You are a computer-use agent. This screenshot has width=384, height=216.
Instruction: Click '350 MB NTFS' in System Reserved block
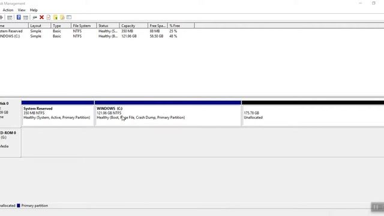tap(34, 113)
